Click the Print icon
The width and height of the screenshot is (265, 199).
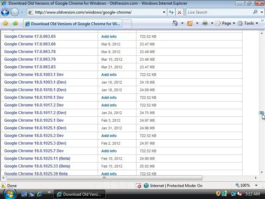click(205, 23)
